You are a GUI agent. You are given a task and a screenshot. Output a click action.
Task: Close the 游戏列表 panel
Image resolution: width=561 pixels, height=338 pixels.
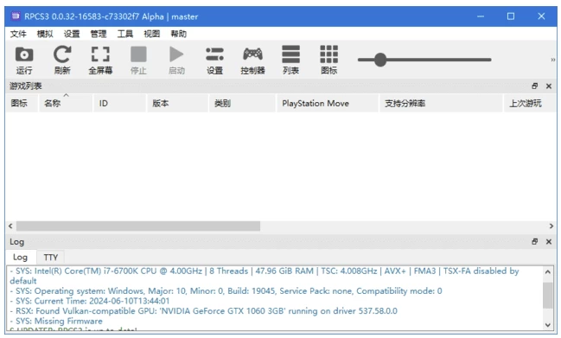tap(549, 86)
